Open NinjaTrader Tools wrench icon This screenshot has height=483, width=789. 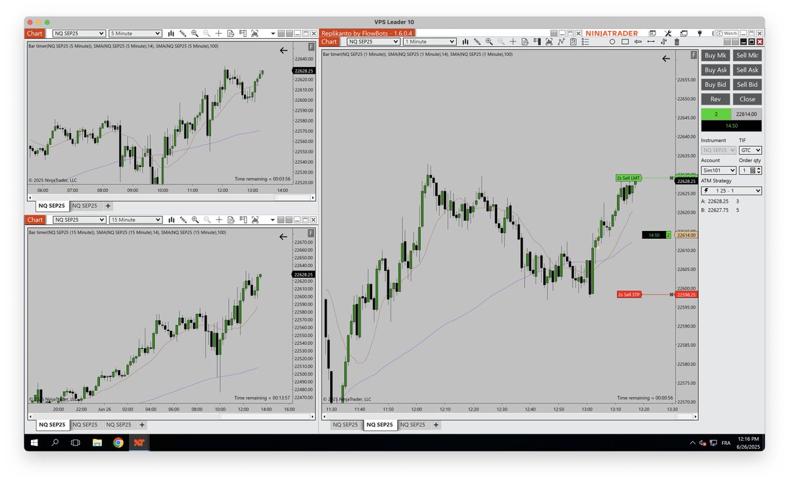668,33
